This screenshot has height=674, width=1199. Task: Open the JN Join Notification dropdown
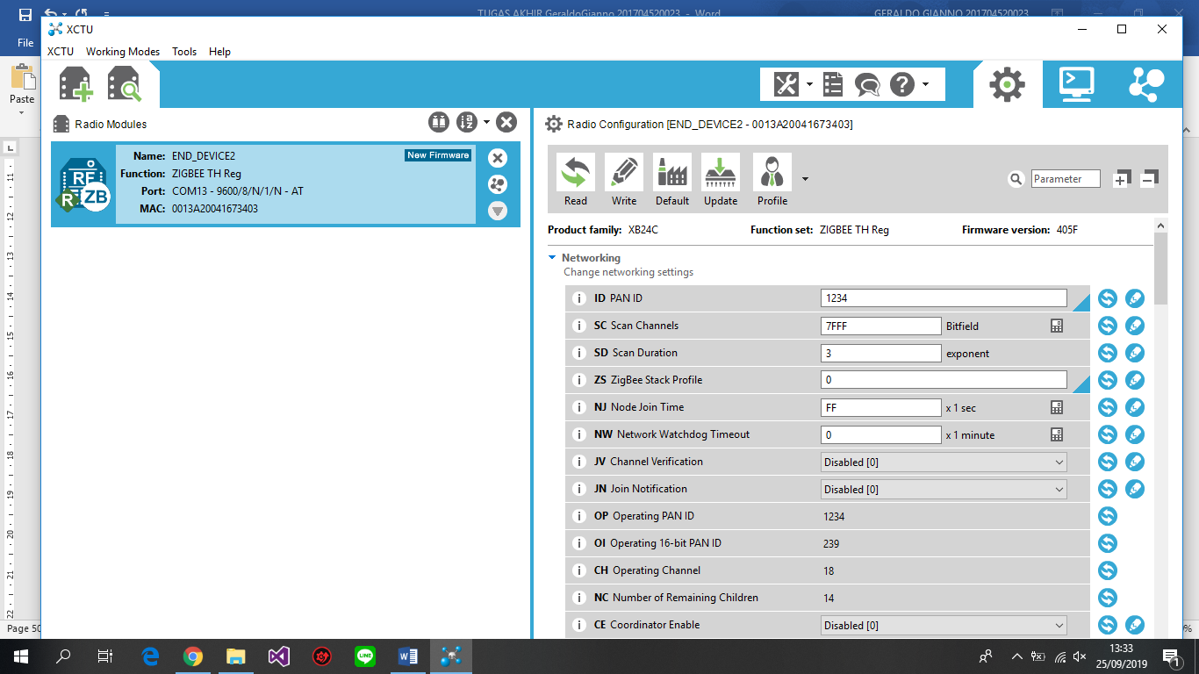(944, 489)
